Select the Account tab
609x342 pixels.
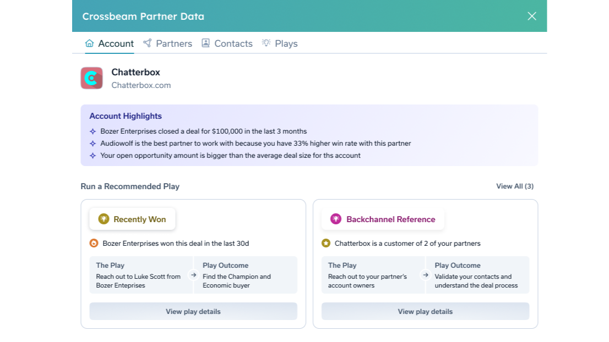click(110, 43)
